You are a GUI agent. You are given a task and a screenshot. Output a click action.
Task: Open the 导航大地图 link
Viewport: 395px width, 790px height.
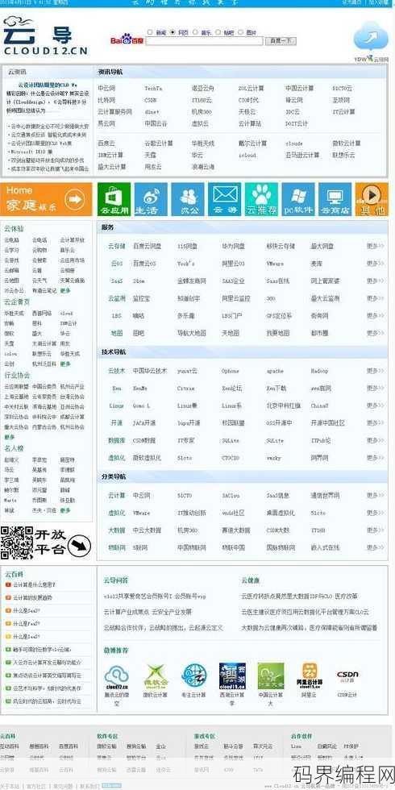point(192,333)
